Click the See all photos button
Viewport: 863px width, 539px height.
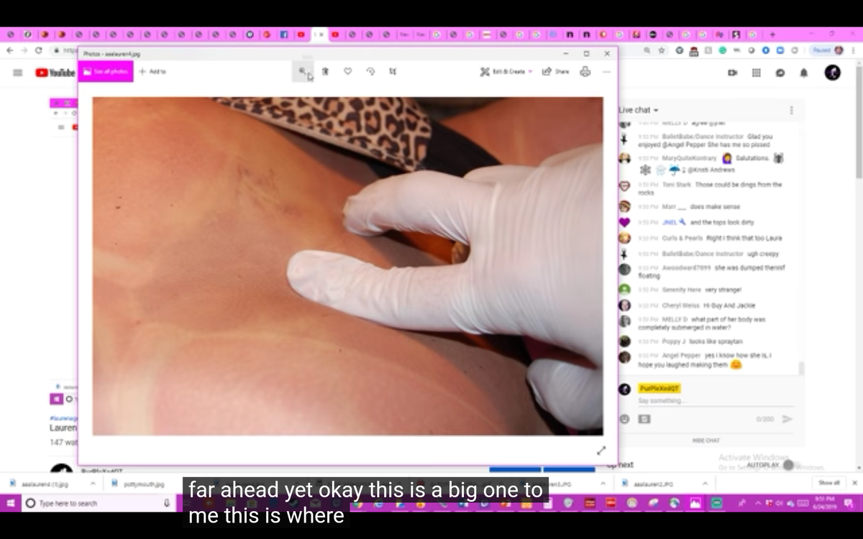106,71
